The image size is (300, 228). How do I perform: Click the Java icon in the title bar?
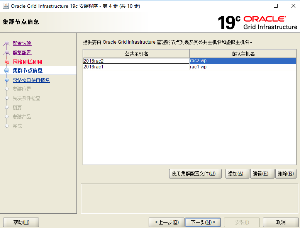coord(5,6)
